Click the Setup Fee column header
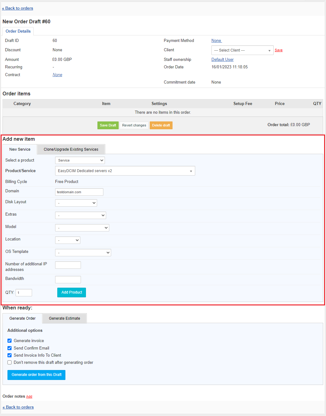 243,104
